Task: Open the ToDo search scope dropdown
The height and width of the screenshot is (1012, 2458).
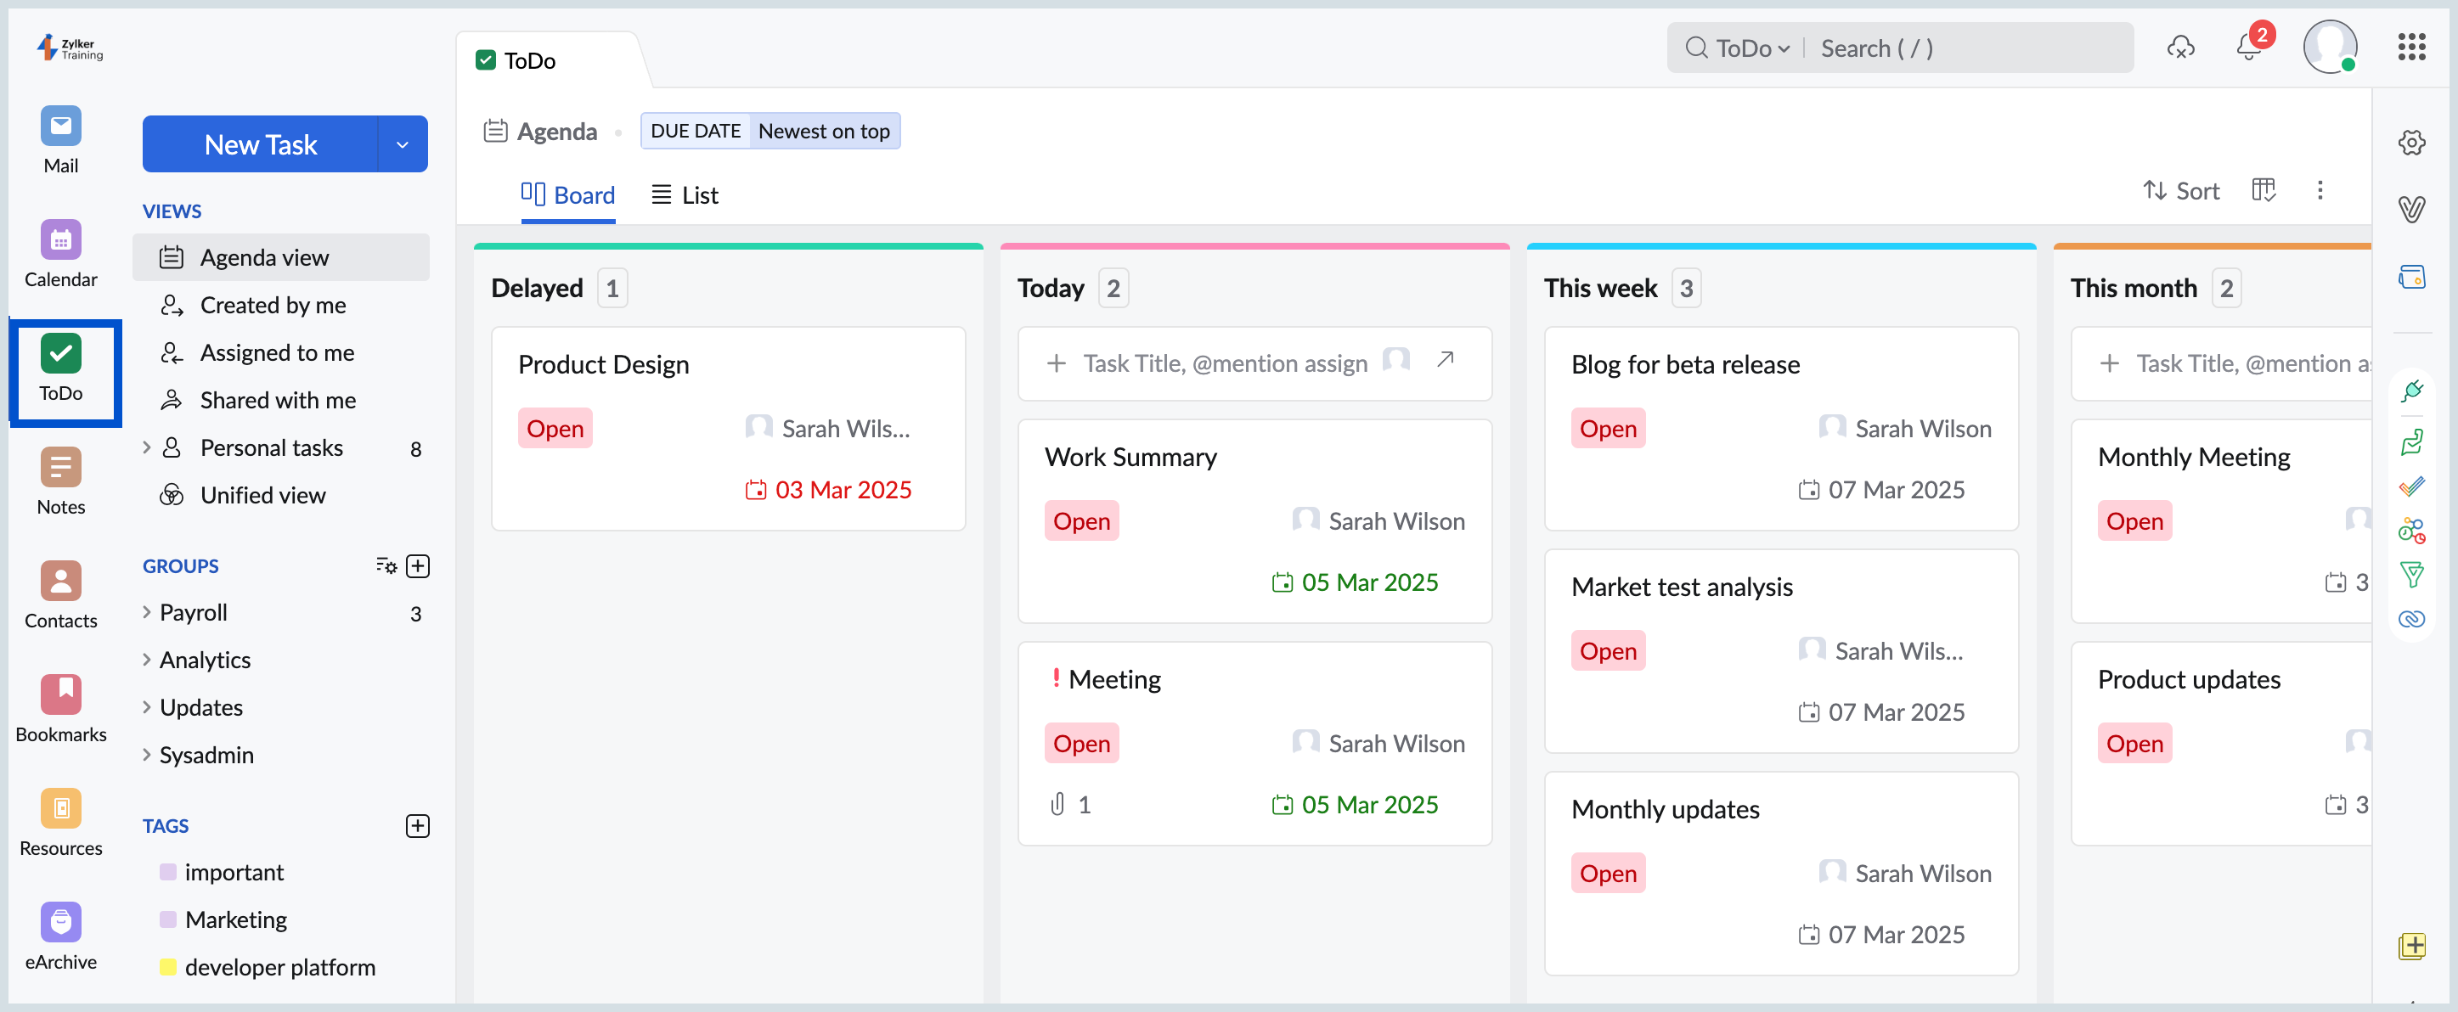Action: pos(1751,48)
